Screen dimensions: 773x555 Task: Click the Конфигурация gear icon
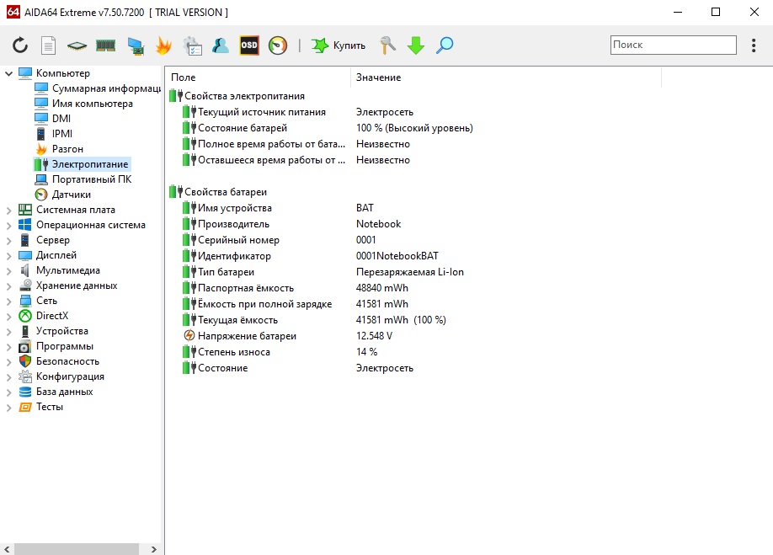click(25, 376)
